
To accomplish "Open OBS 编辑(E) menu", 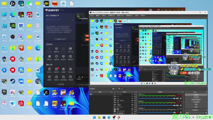I will [98, 15].
